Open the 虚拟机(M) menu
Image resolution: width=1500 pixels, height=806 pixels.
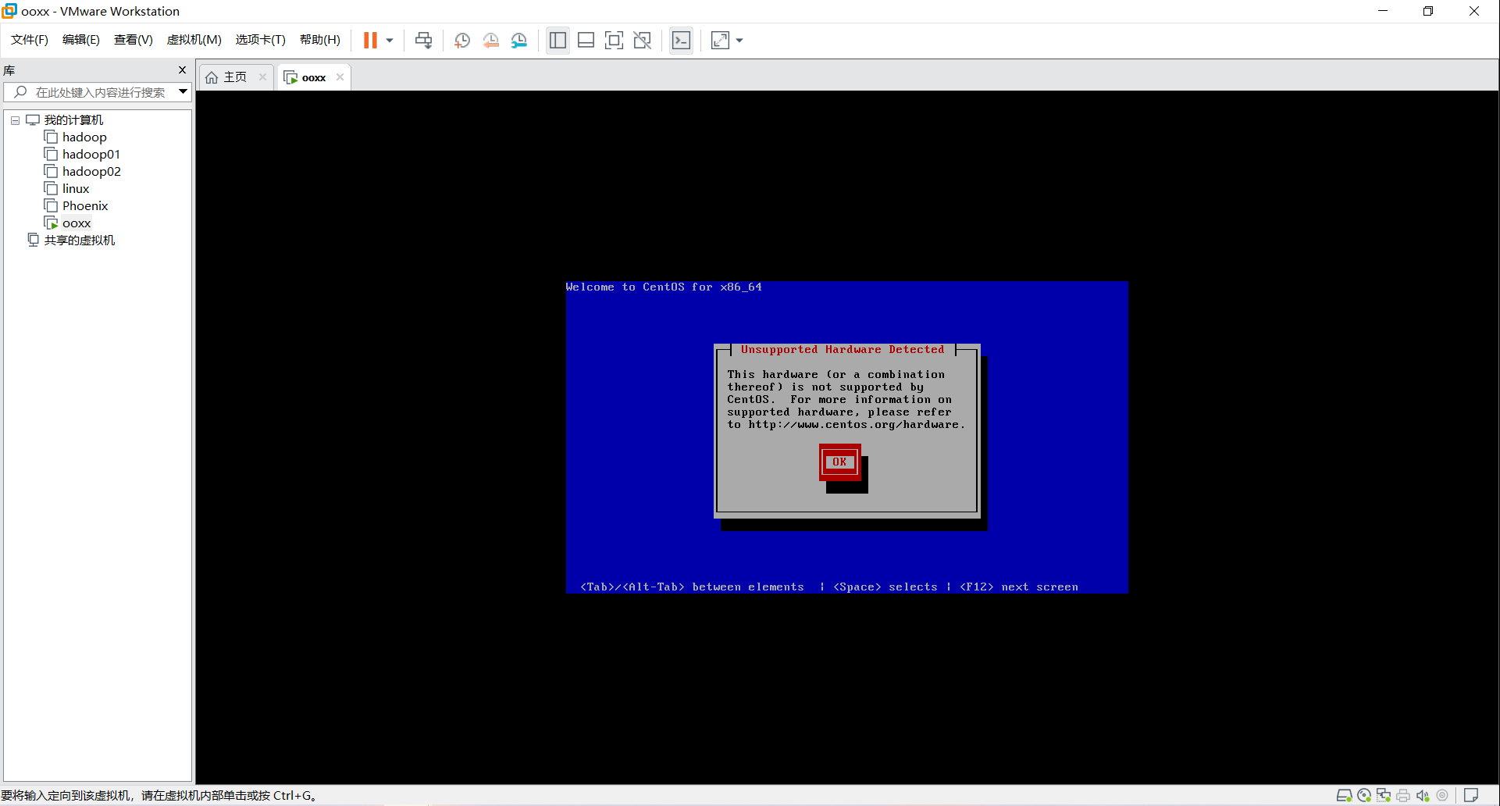pos(194,40)
